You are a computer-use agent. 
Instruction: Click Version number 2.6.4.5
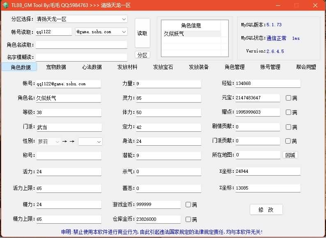point(275,51)
